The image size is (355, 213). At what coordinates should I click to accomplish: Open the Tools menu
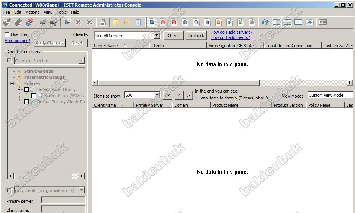click(x=61, y=12)
